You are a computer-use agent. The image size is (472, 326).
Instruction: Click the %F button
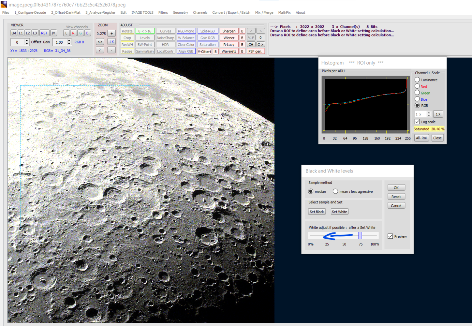click(251, 38)
